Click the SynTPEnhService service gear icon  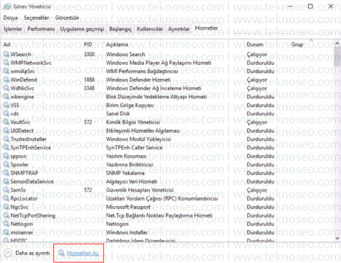click(6, 147)
